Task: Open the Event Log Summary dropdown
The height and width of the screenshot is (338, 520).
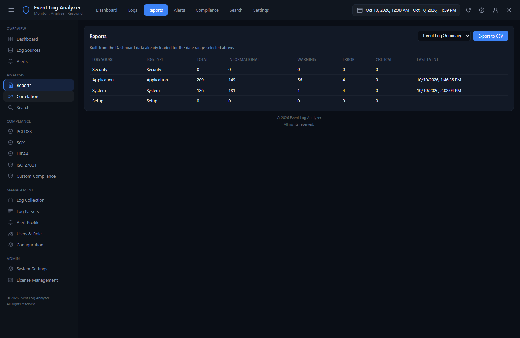Action: coord(444,36)
